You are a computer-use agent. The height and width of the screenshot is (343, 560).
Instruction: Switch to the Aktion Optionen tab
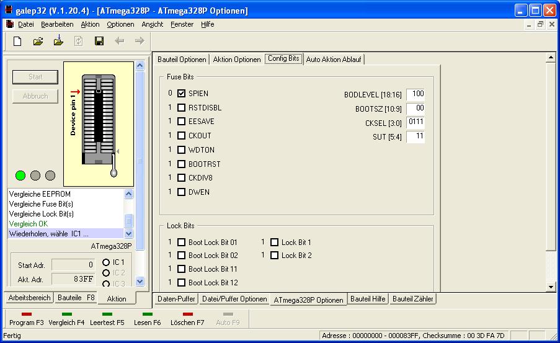click(237, 60)
